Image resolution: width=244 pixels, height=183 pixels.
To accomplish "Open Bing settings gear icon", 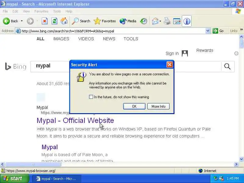I will click(x=236, y=53).
